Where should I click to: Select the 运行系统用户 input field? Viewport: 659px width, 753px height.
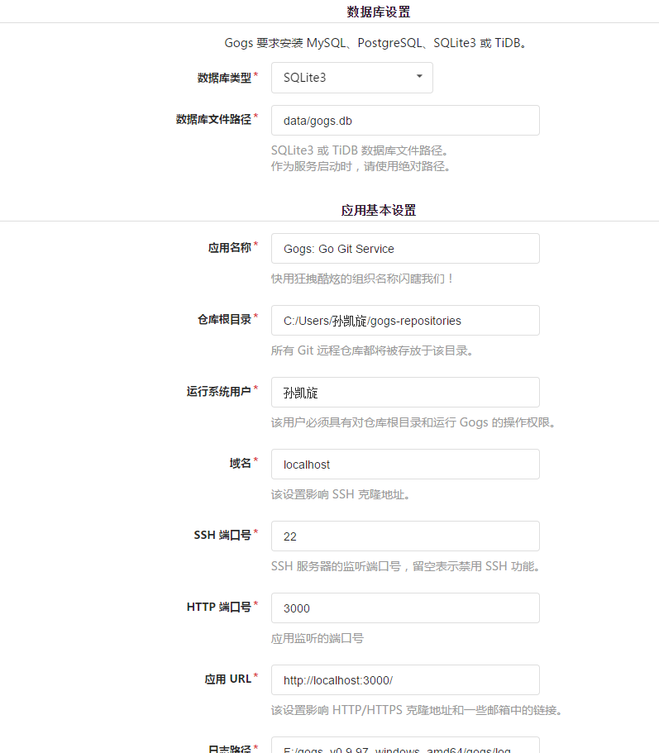[x=405, y=393]
